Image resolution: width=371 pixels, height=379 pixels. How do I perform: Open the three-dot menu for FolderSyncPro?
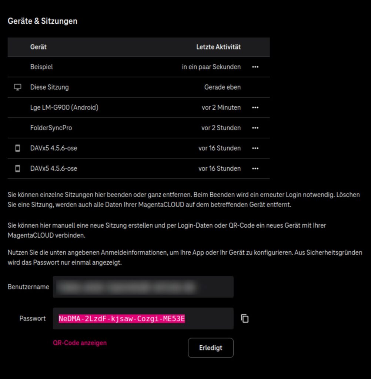click(255, 128)
